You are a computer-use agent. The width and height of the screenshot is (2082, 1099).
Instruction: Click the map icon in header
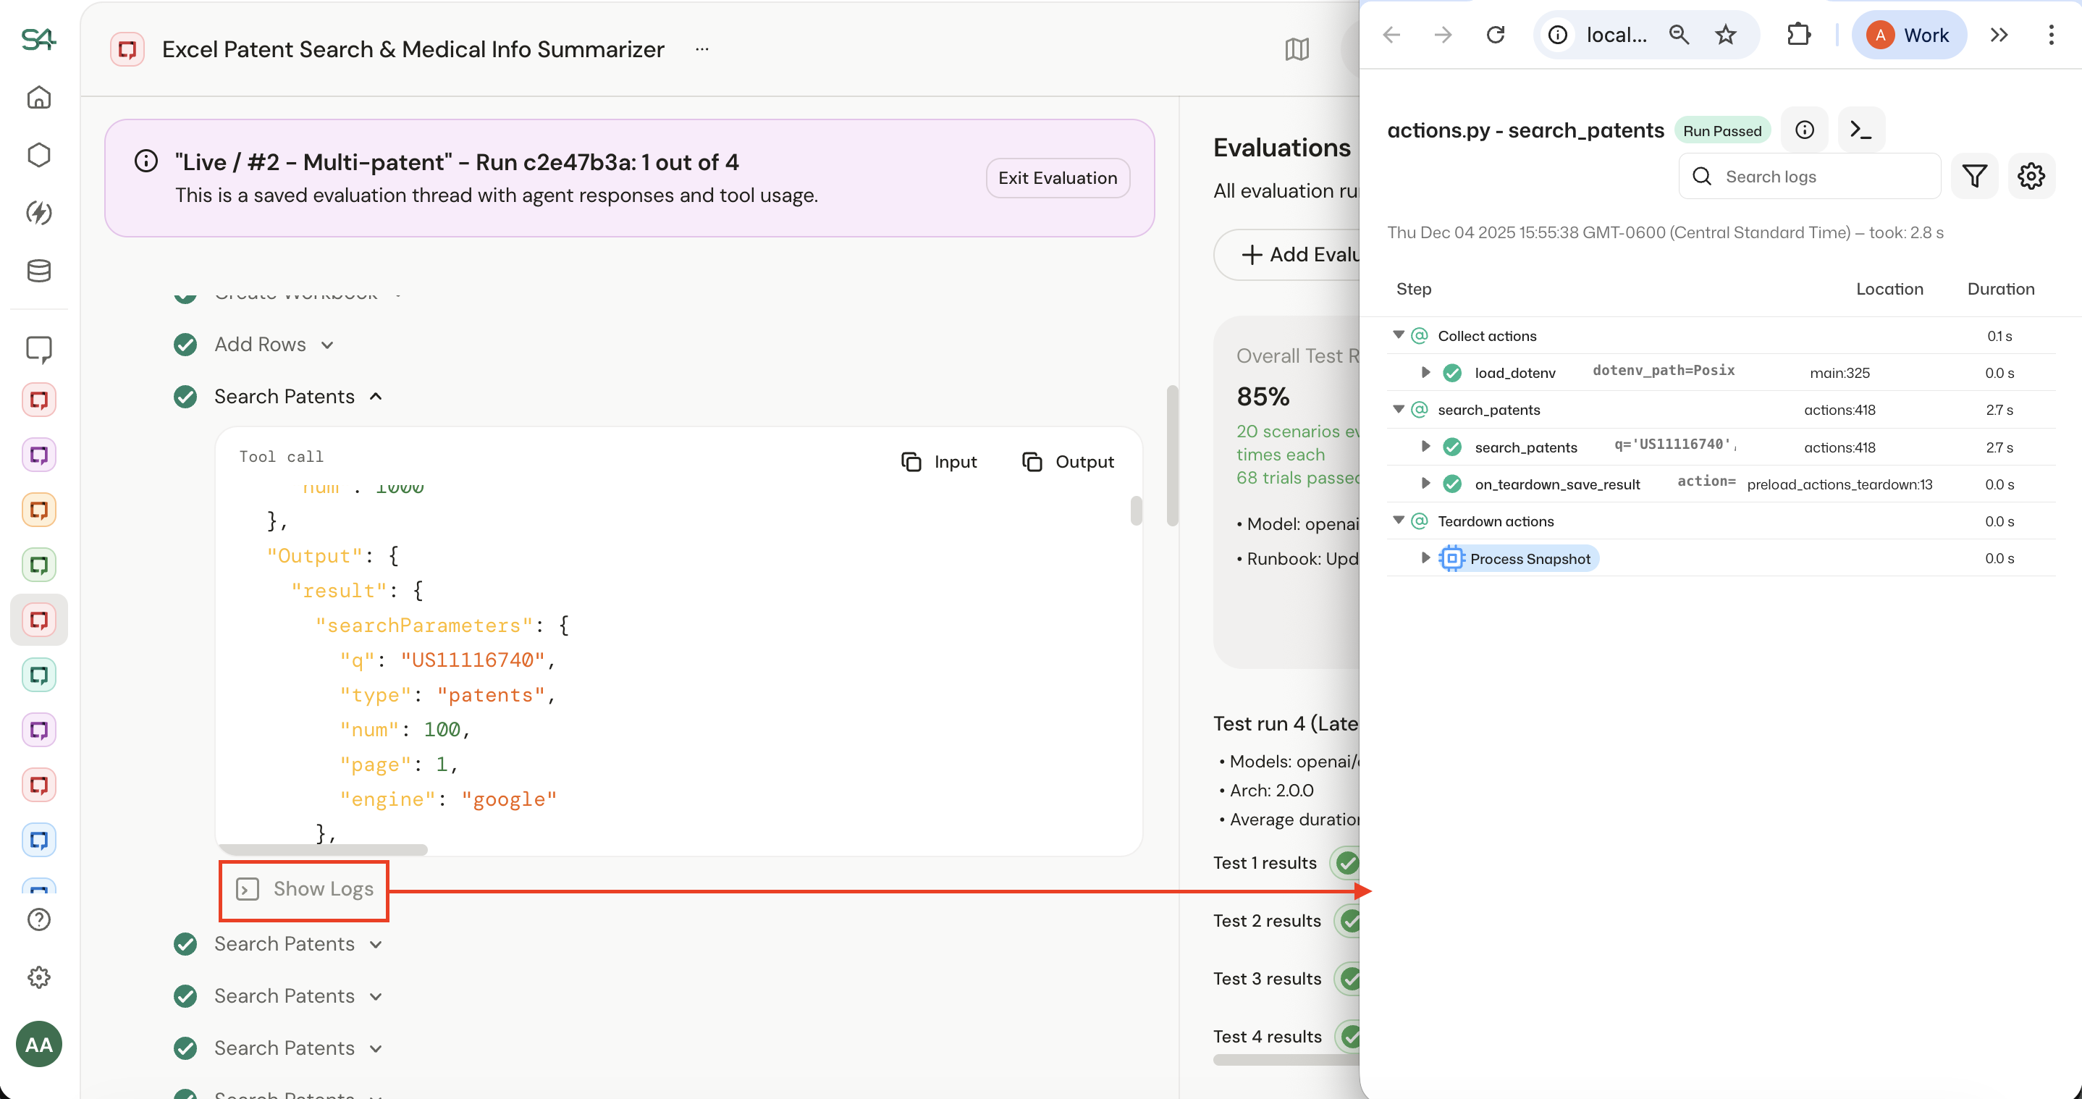click(x=1297, y=49)
